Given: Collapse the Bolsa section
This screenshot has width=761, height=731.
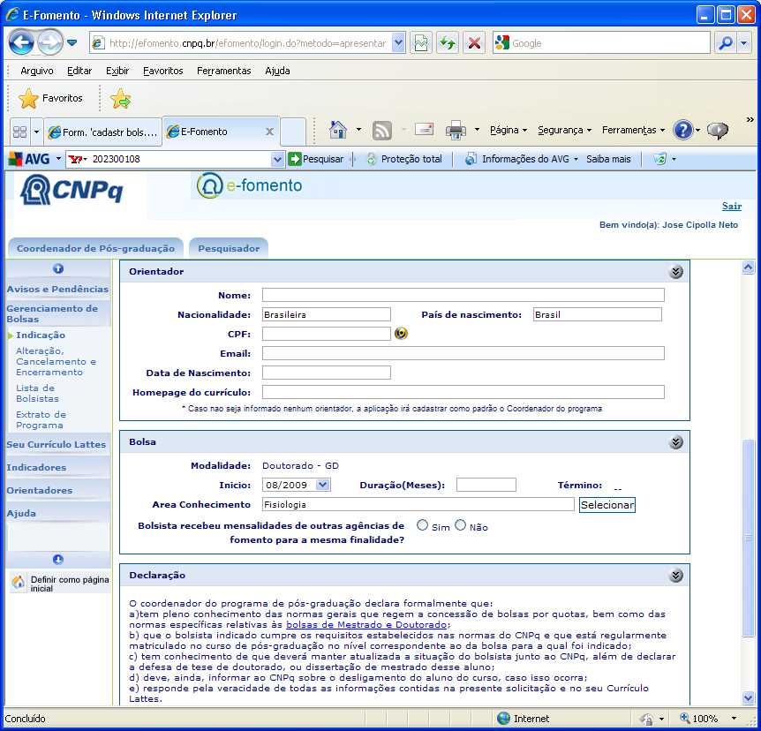Looking at the screenshot, I should pos(675,442).
